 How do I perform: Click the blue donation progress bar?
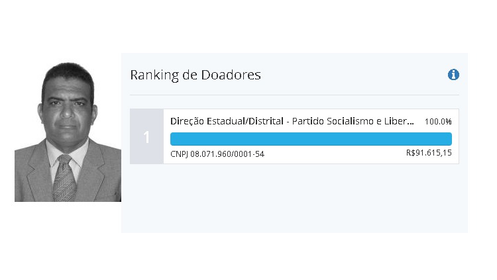[x=311, y=138]
